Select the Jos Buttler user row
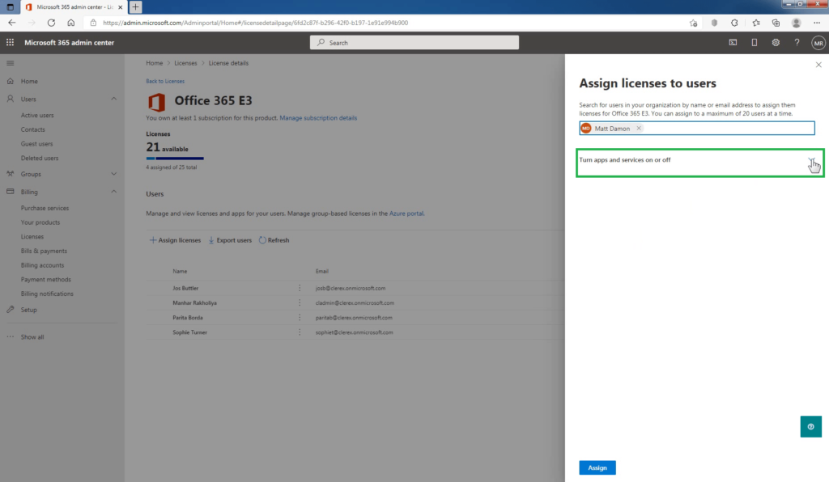 (355, 288)
